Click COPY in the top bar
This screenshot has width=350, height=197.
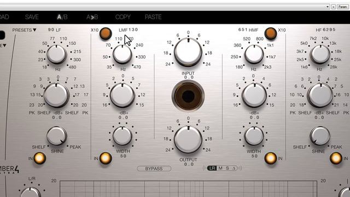(x=122, y=17)
